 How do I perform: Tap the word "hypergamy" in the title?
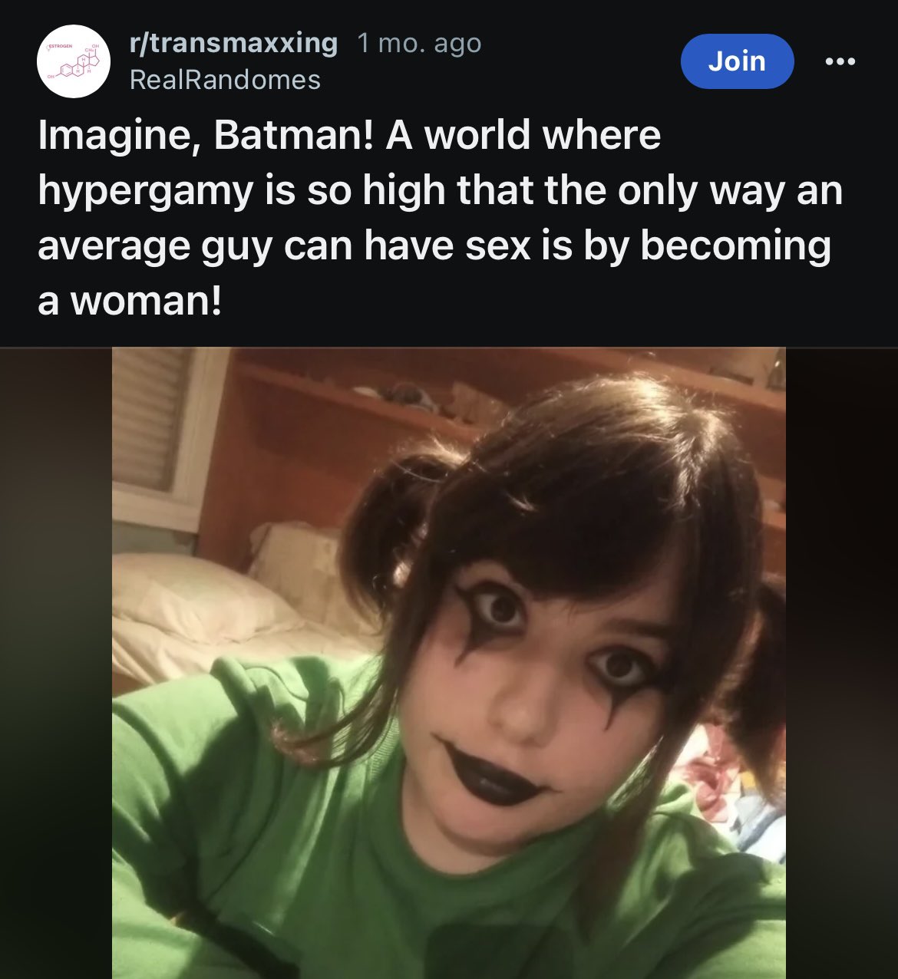coord(145,193)
